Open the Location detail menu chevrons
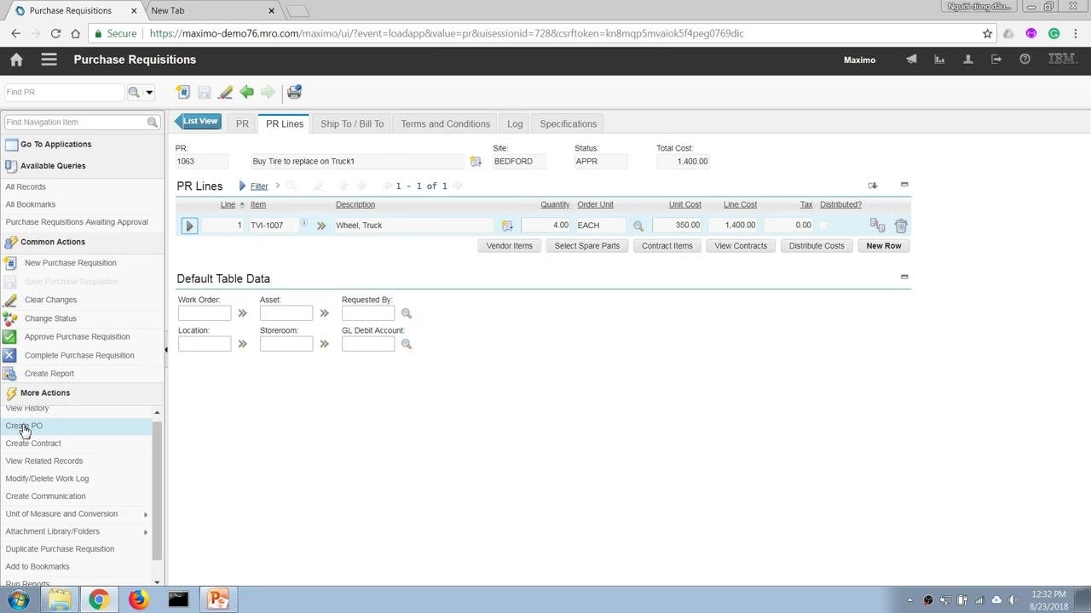Viewport: 1091px width, 613px height. [242, 344]
